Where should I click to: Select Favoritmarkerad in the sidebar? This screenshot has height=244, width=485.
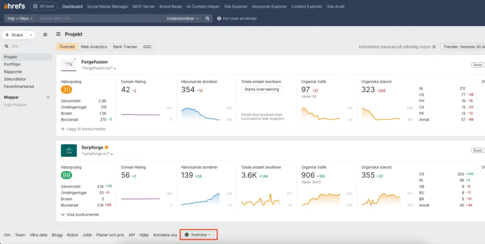(19, 86)
